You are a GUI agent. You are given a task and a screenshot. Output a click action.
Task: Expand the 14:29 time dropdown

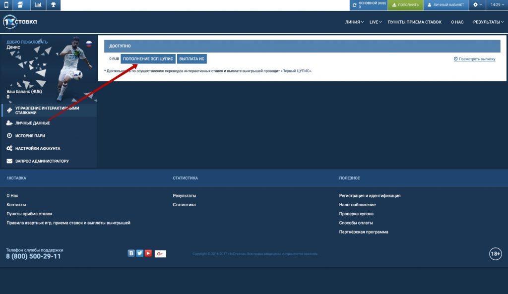[x=497, y=5]
